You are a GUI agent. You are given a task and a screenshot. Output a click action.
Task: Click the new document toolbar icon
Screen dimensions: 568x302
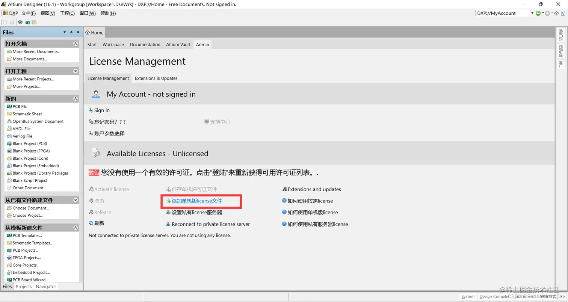coord(5,22)
